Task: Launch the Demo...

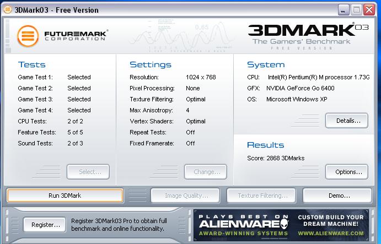Action: pyautogui.click(x=337, y=196)
